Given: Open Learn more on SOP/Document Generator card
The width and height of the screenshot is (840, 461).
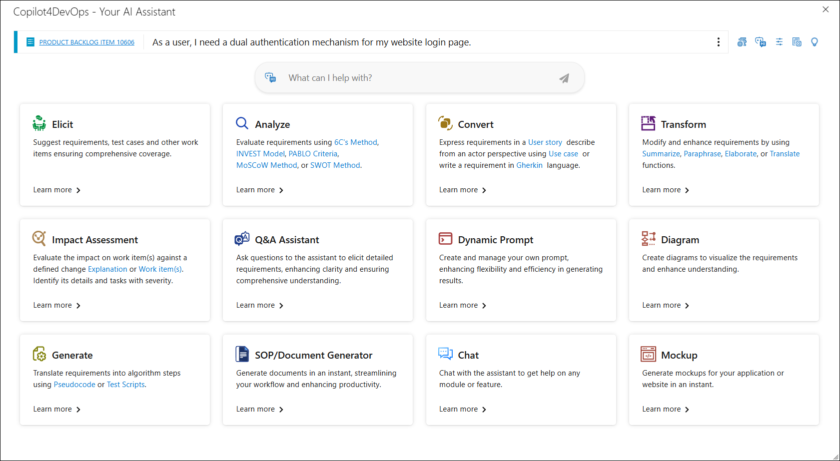Looking at the screenshot, I should tap(260, 409).
